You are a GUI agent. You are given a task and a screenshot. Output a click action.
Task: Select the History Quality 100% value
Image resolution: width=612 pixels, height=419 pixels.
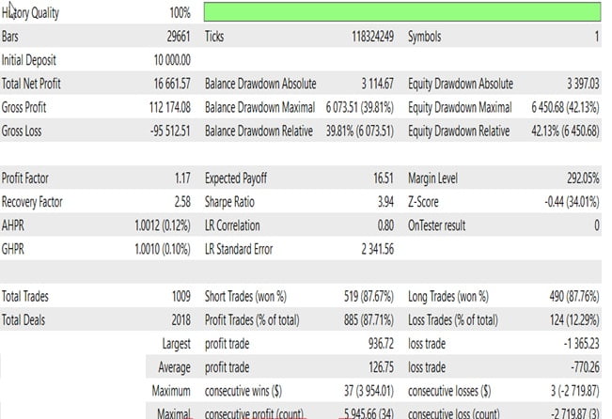(180, 14)
